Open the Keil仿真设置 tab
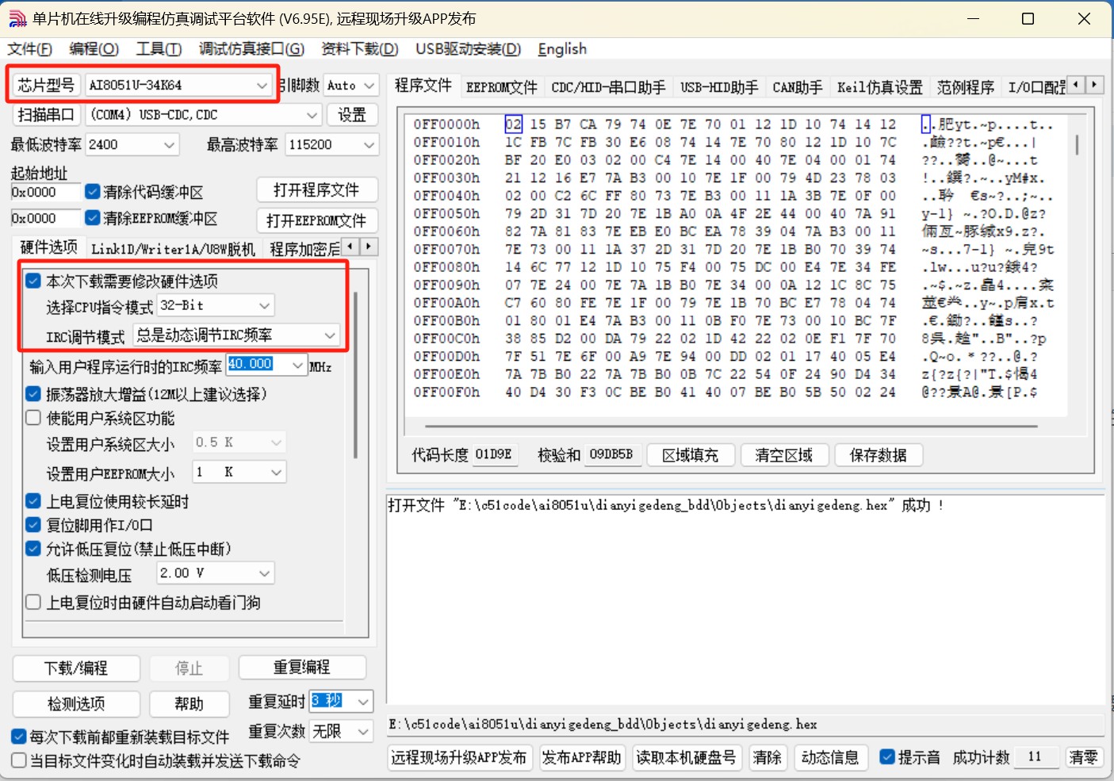 pyautogui.click(x=879, y=87)
